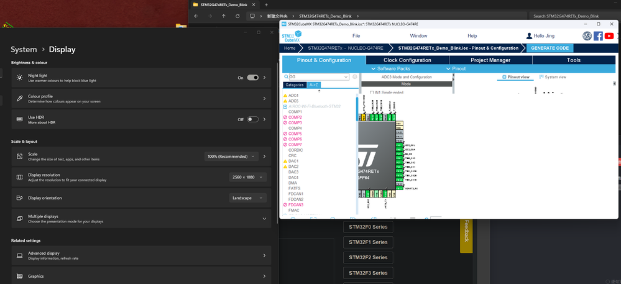Viewport: 621px width, 284px height.
Task: Check the IN1 Single-ended checkbox
Action: point(372,93)
